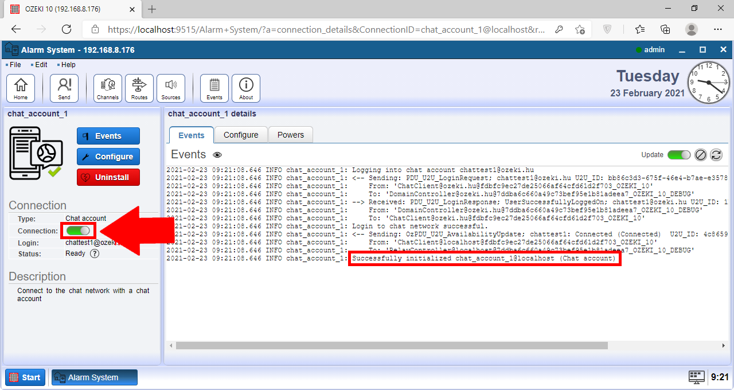Click the horizontal scrollbar in Events log
The height and width of the screenshot is (390, 734).
[x=392, y=346]
